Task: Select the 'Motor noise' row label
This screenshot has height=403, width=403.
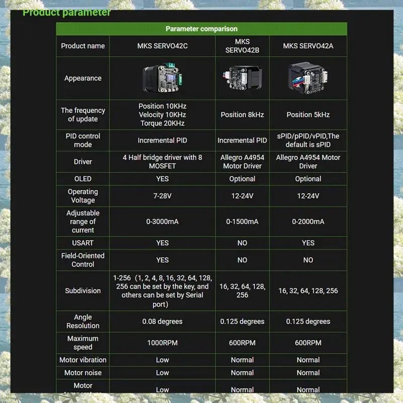Action: 83,373
